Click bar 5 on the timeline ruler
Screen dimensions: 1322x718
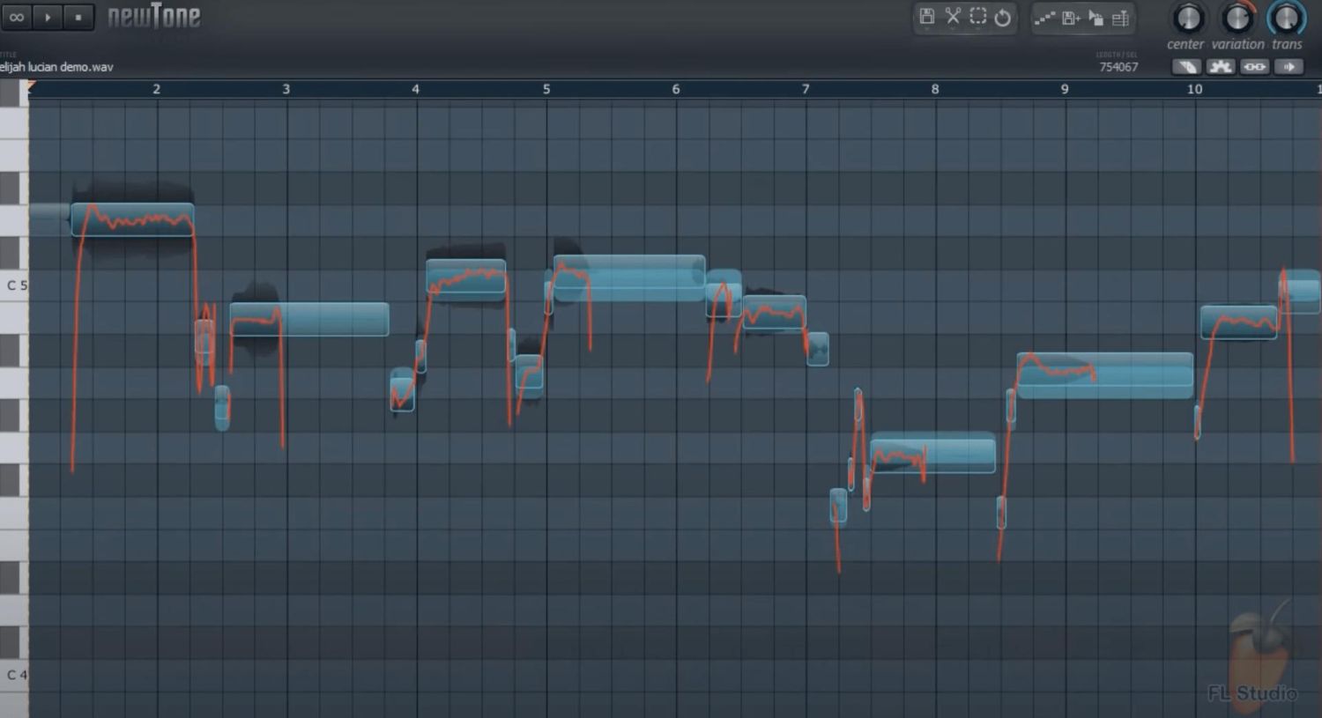point(546,89)
